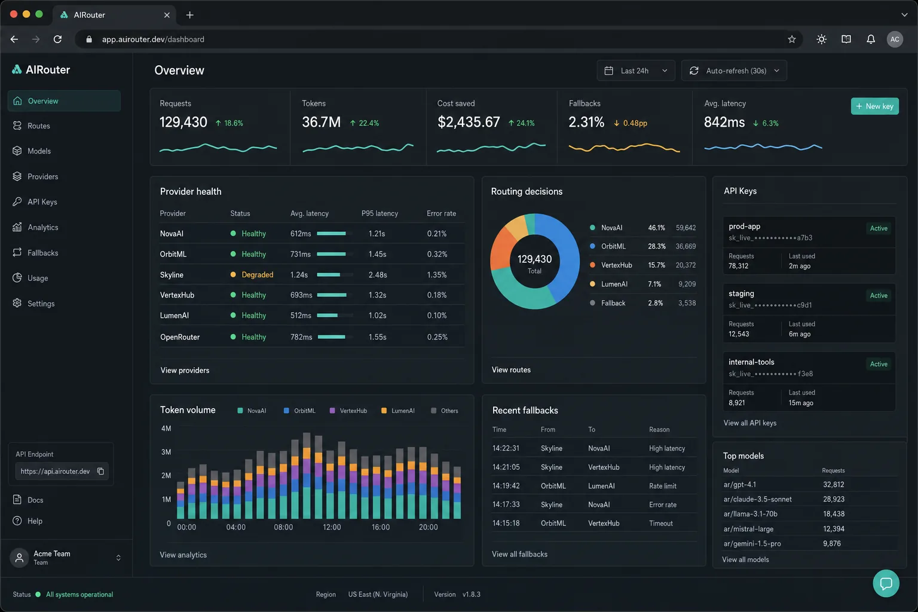The width and height of the screenshot is (918, 612).
Task: Create a New key
Action: [x=875, y=106]
